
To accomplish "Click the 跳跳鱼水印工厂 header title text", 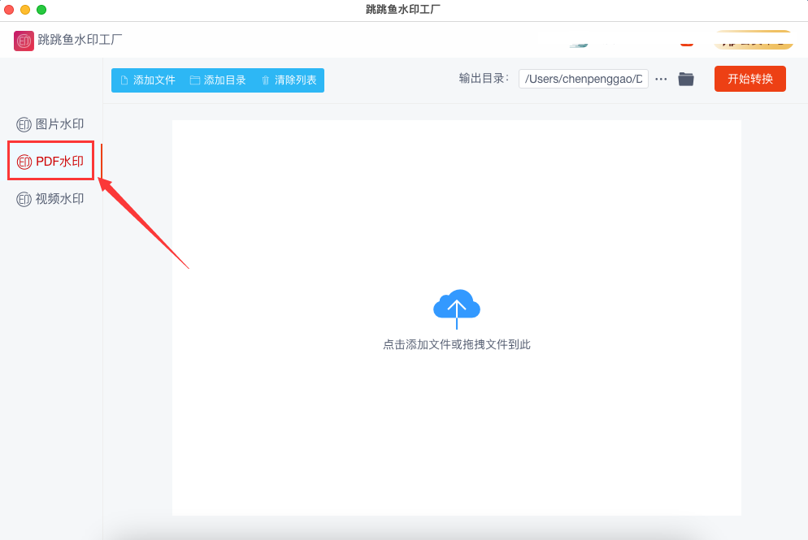I will (x=80, y=40).
